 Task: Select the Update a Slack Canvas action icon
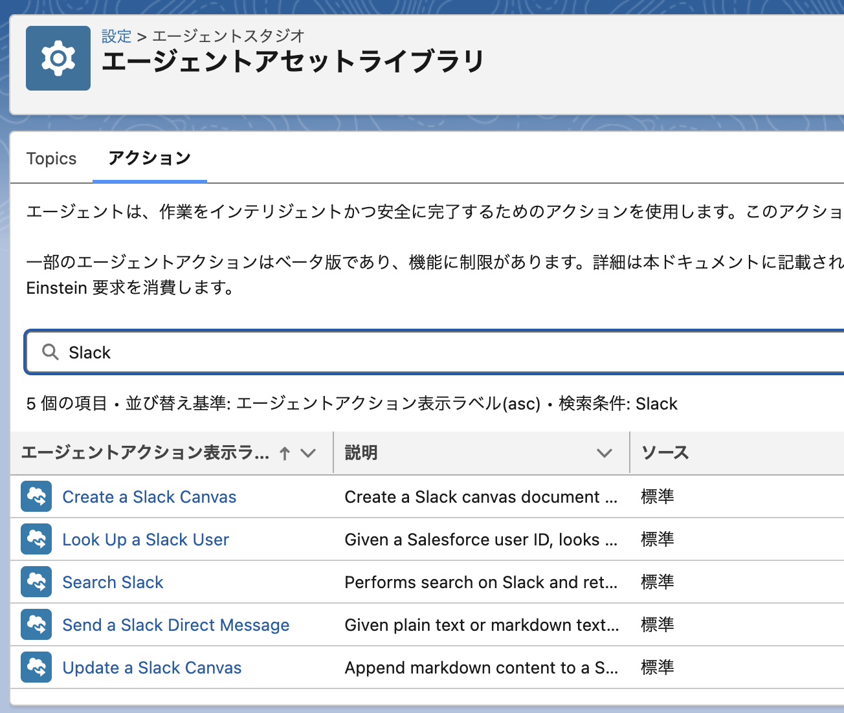coord(36,667)
